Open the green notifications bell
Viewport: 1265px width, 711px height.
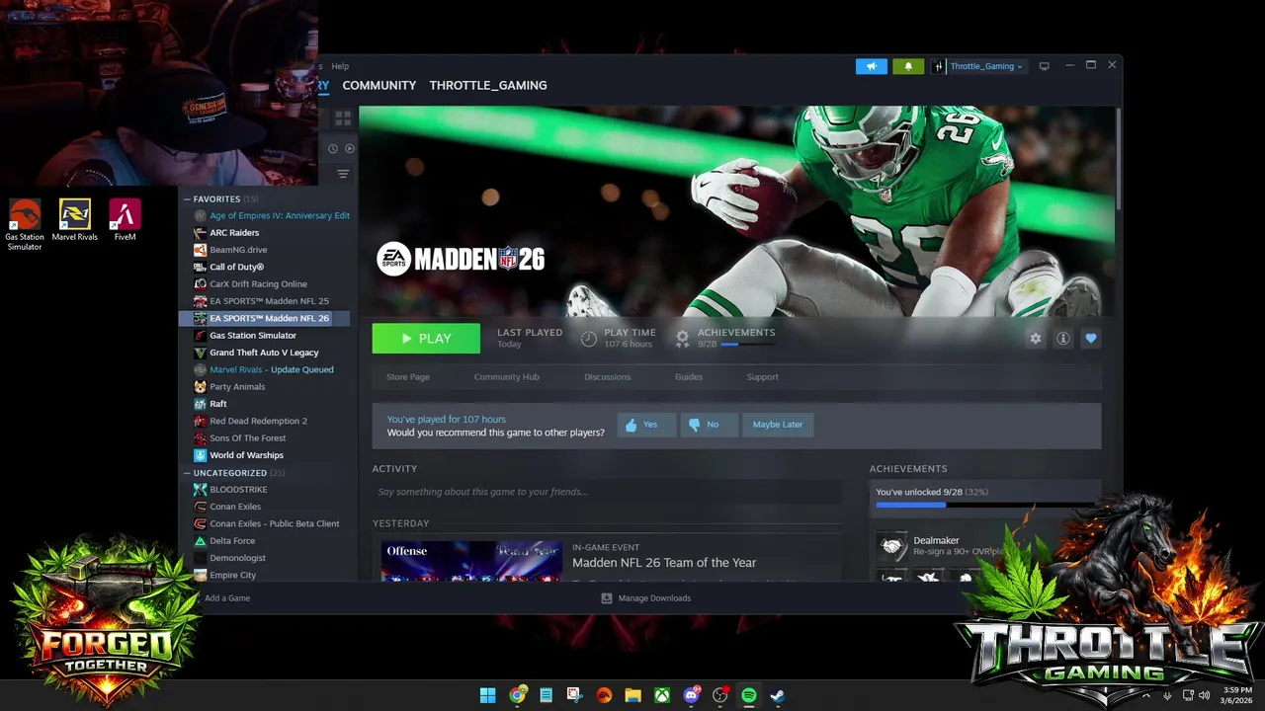coord(908,66)
